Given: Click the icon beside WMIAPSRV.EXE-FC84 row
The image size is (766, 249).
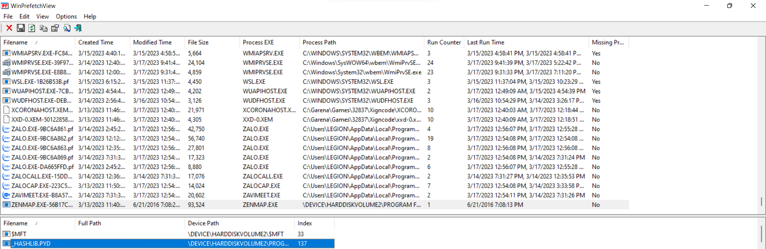Looking at the screenshot, I should 6,53.
